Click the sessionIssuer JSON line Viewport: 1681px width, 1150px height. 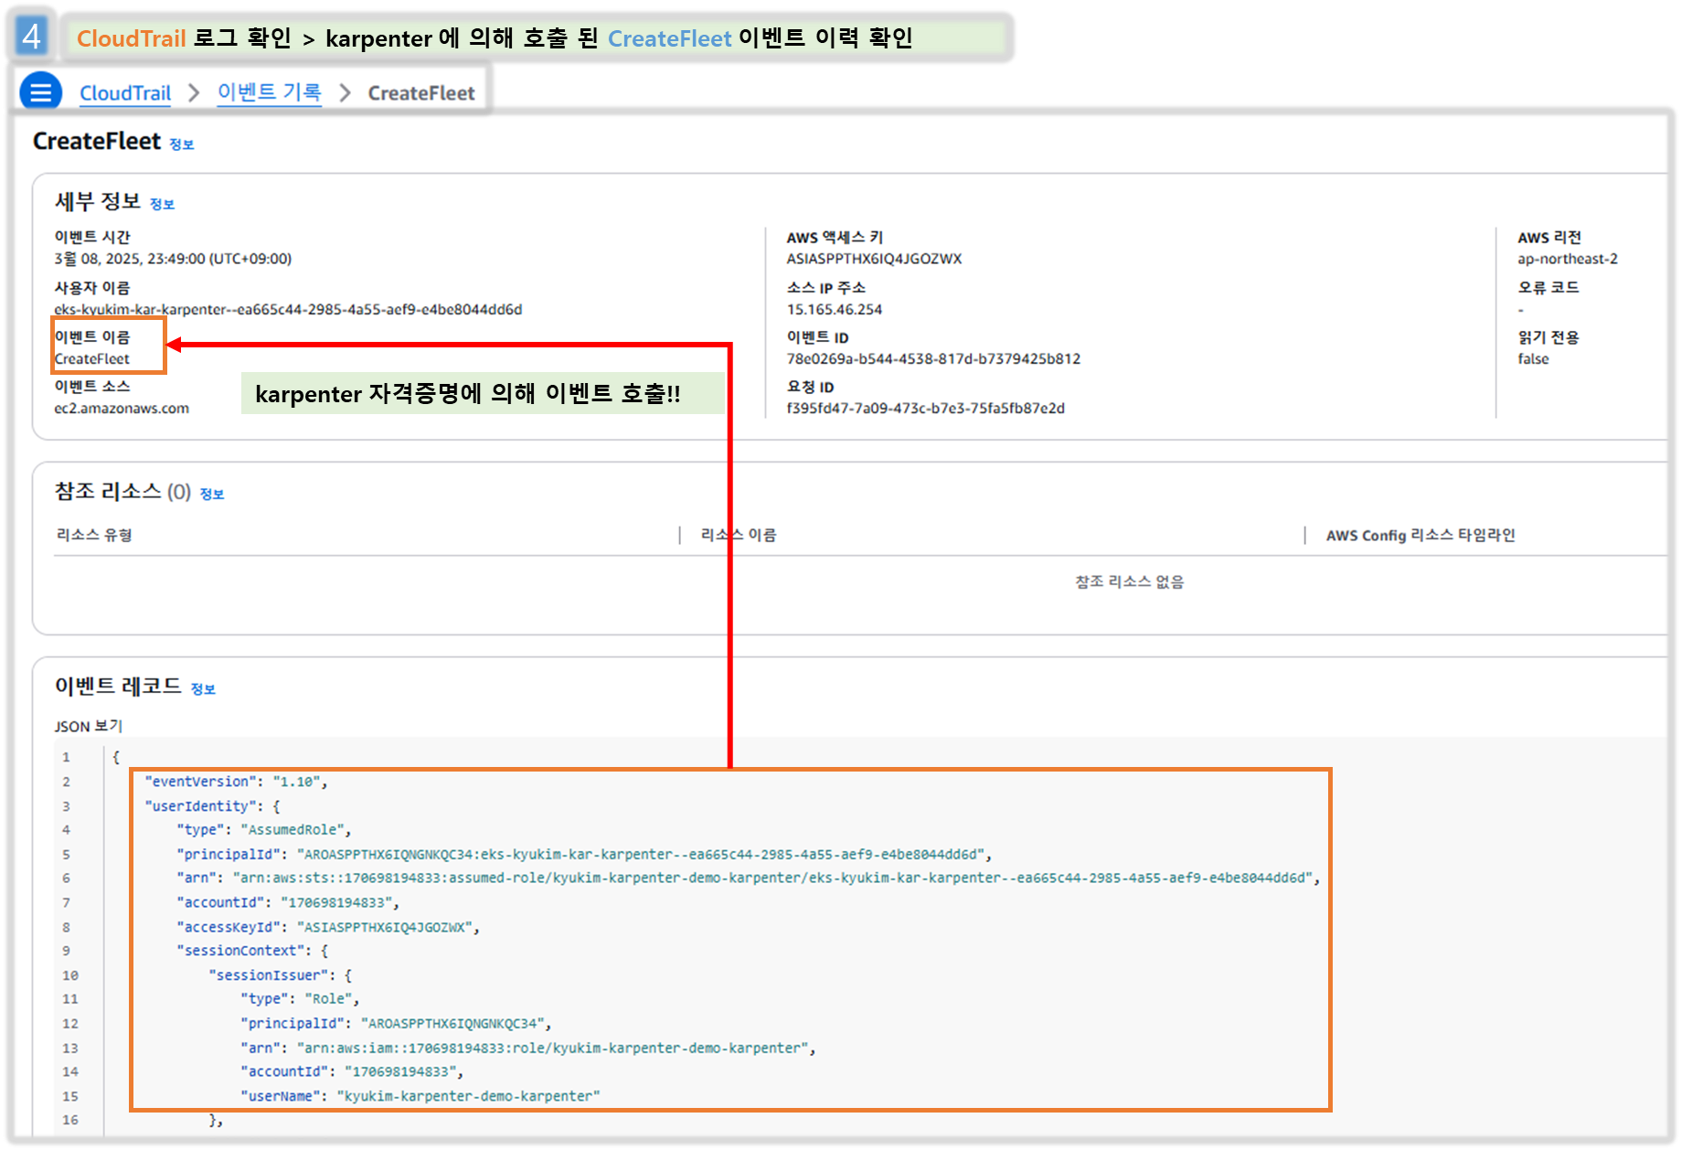click(280, 976)
